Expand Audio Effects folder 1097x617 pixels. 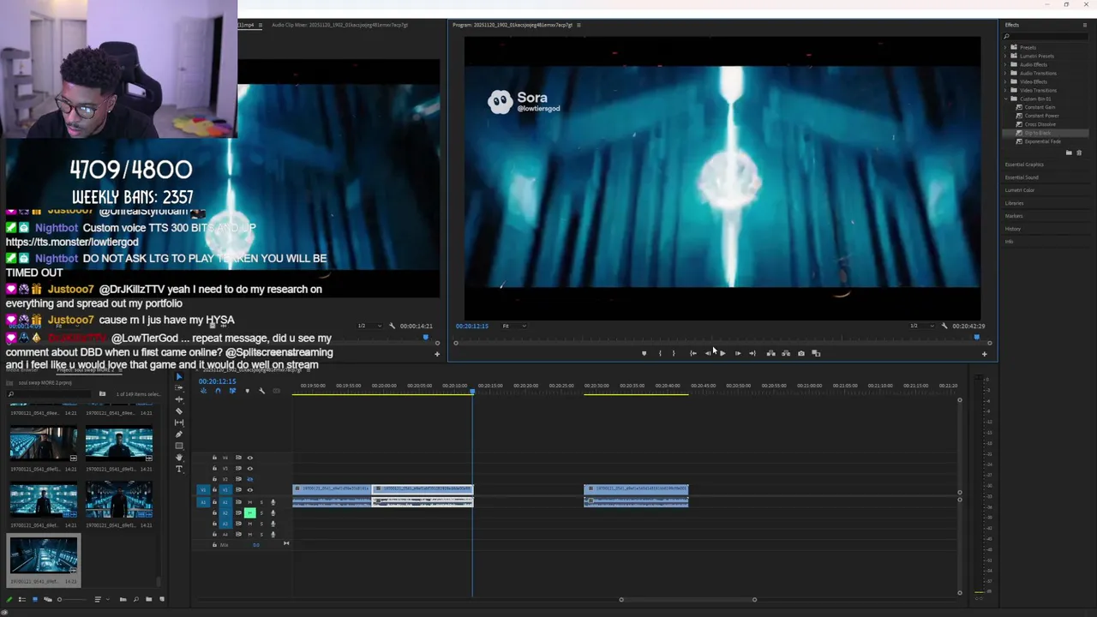pyautogui.click(x=1006, y=64)
